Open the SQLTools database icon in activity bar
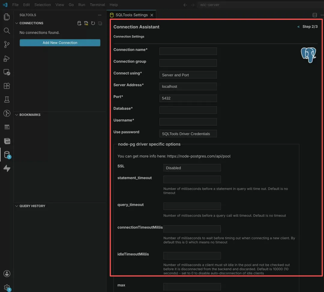Image resolution: width=324 pixels, height=292 pixels. point(7,155)
